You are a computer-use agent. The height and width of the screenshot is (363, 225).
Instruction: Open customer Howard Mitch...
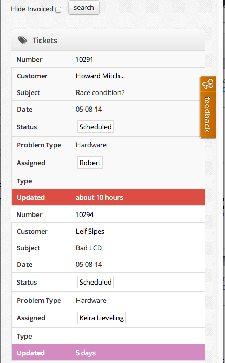click(x=100, y=76)
